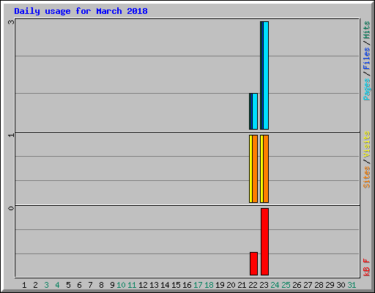Click day label 2 on the x-axis
The width and height of the screenshot is (375, 293).
(x=35, y=285)
